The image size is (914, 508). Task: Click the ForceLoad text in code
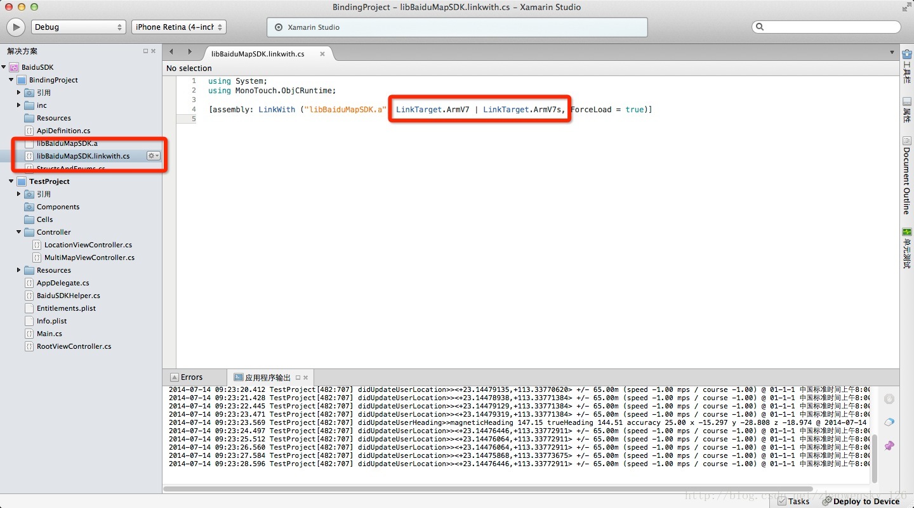pos(591,110)
